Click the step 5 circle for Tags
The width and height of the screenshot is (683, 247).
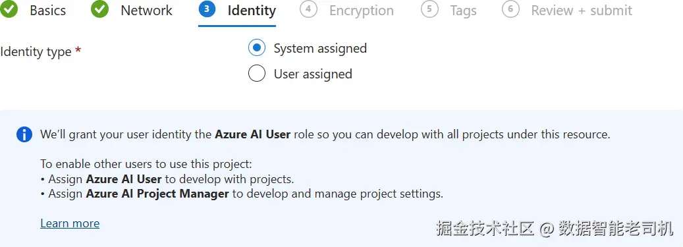click(429, 9)
